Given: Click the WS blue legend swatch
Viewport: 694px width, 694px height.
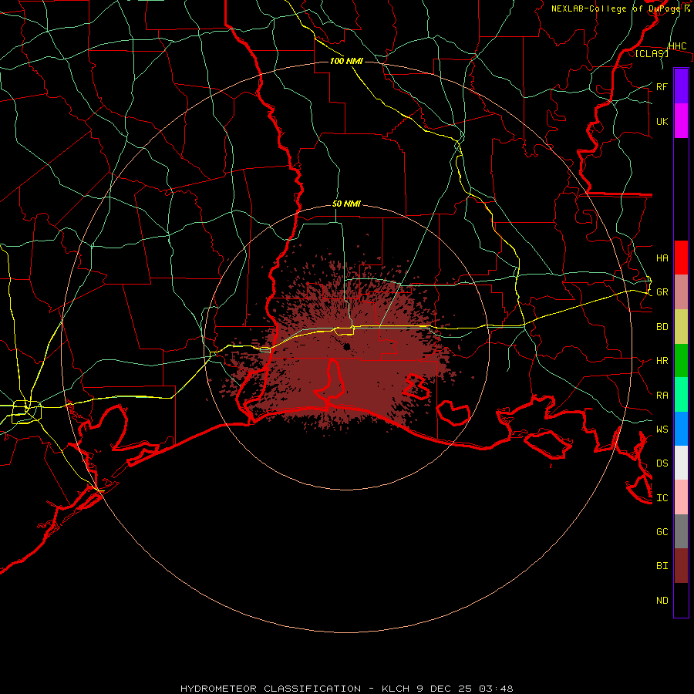Looking at the screenshot, I should click(x=681, y=429).
